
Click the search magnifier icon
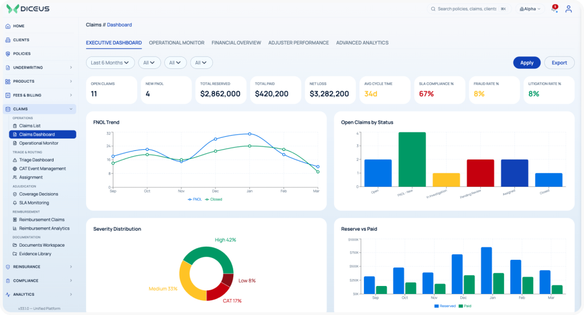coord(433,9)
